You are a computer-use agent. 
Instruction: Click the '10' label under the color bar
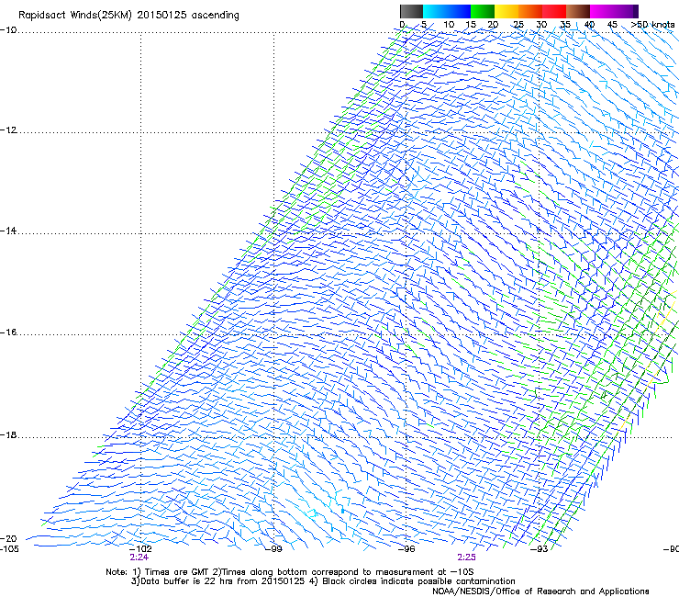click(x=449, y=25)
